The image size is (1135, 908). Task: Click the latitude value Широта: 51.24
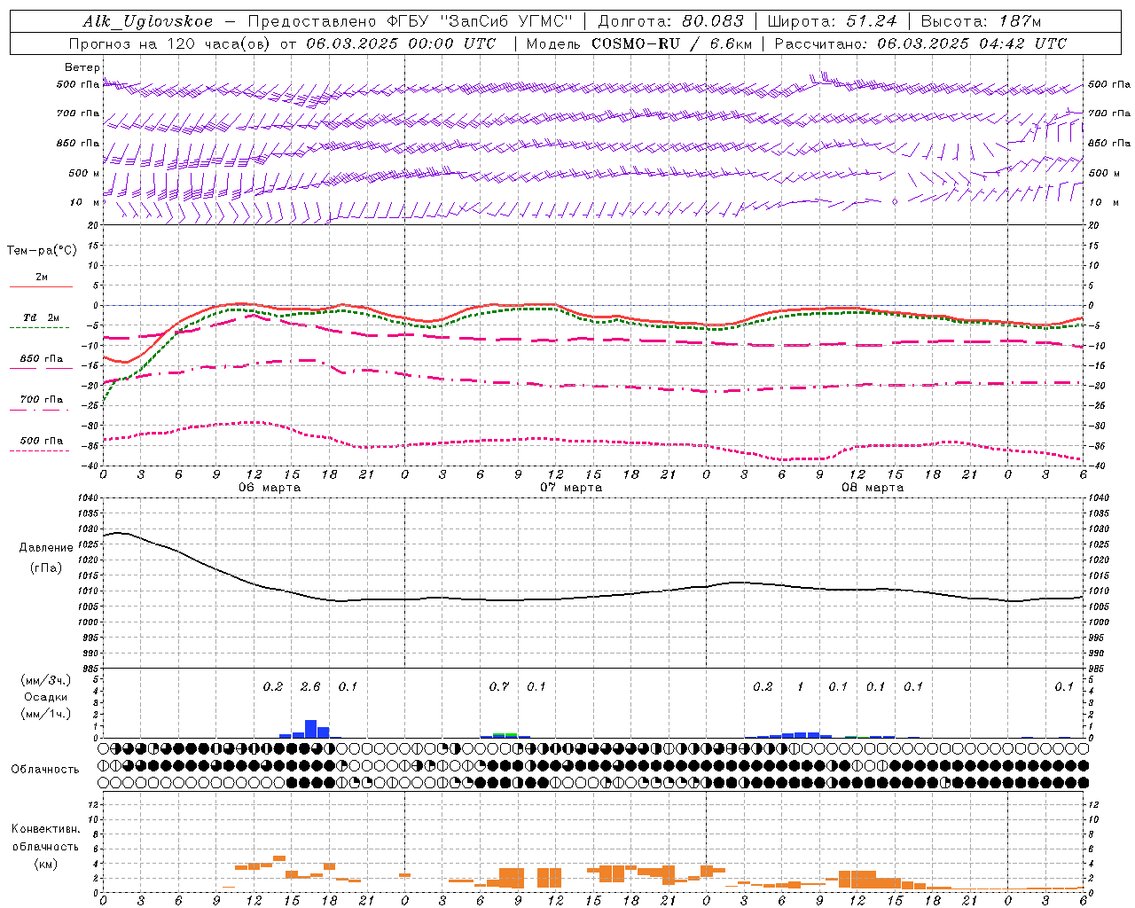[832, 21]
